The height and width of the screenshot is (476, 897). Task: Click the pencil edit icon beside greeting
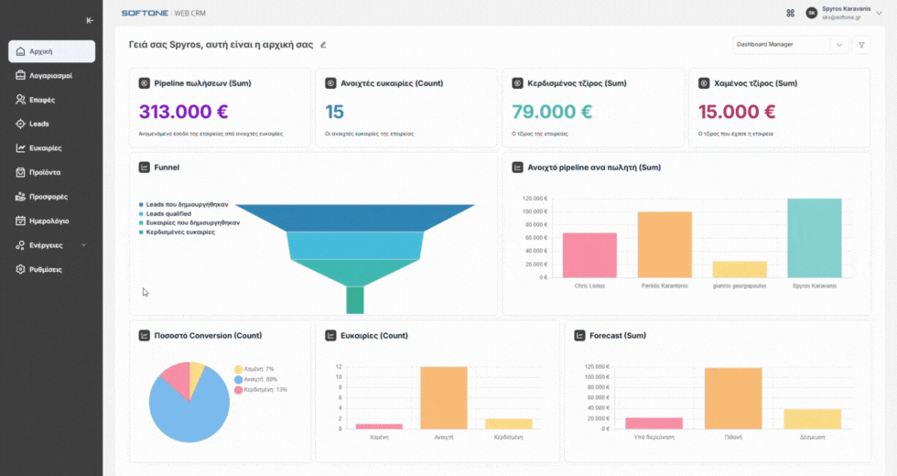pos(323,44)
